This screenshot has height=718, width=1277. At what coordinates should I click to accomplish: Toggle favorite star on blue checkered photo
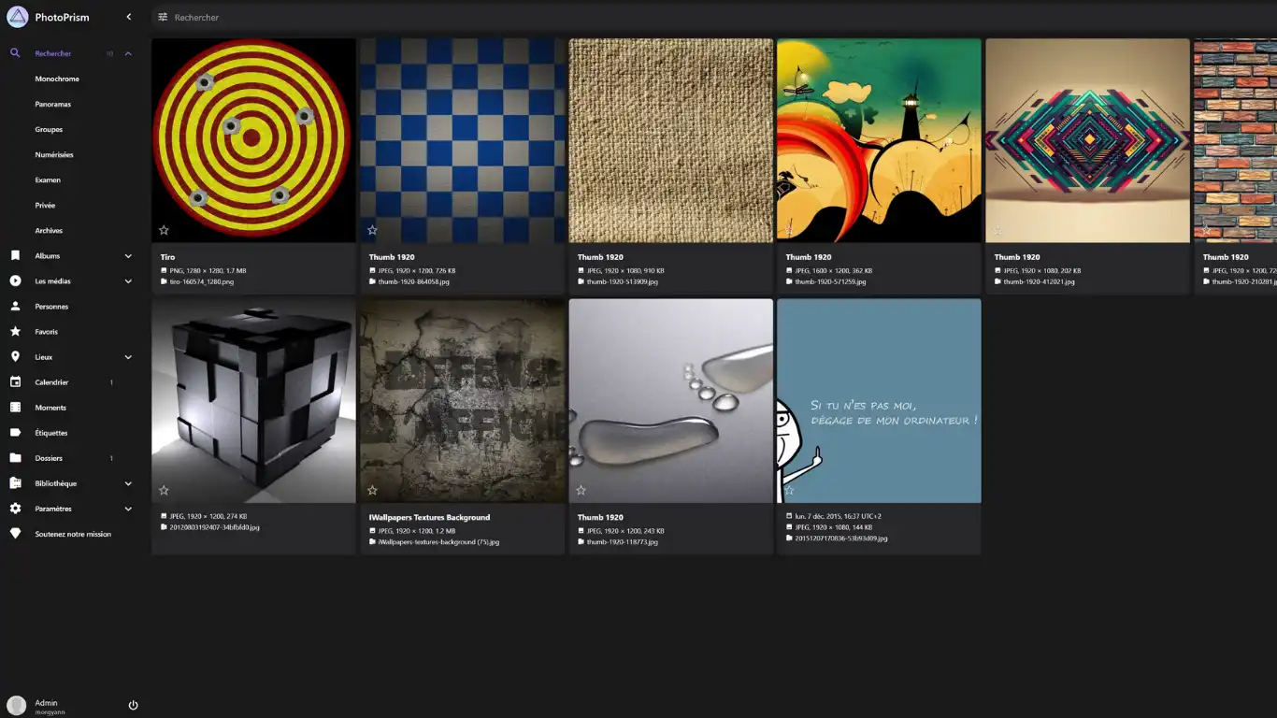tap(372, 230)
